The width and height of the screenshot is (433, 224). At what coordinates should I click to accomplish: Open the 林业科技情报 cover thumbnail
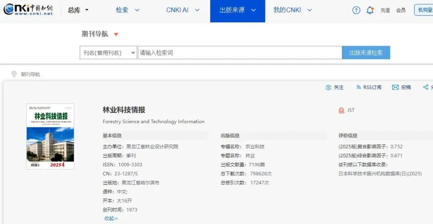[x=50, y=136]
